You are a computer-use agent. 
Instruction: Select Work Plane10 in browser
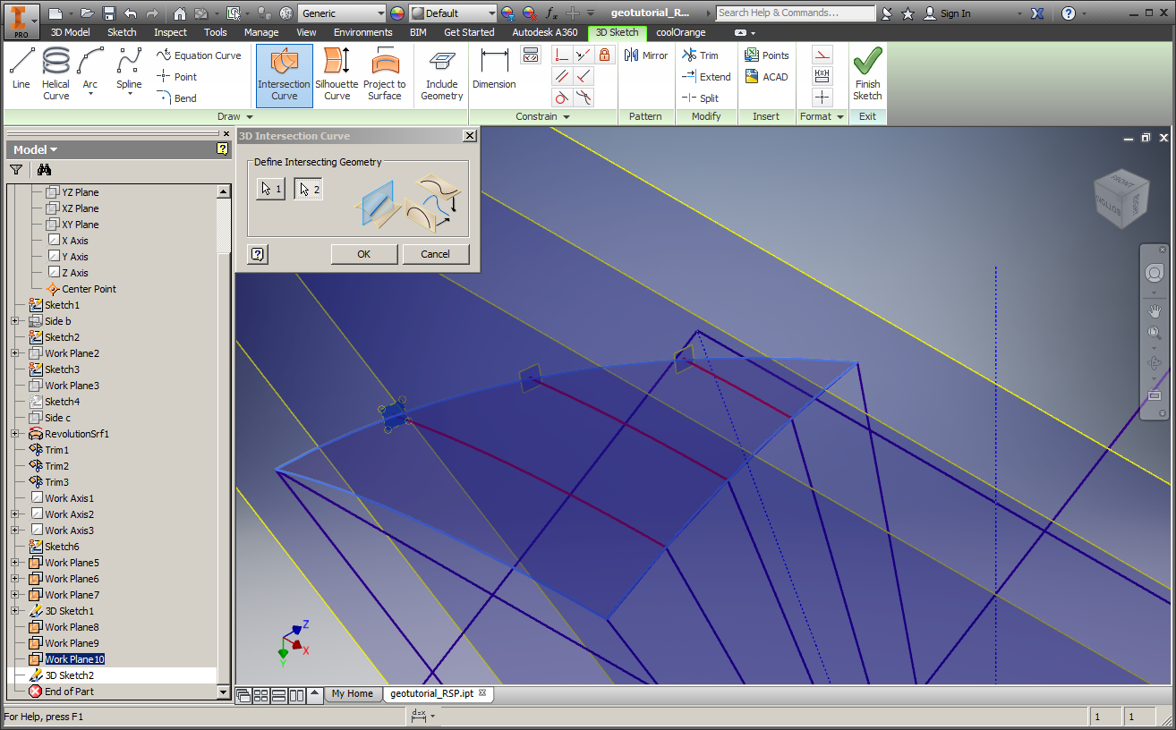(75, 659)
